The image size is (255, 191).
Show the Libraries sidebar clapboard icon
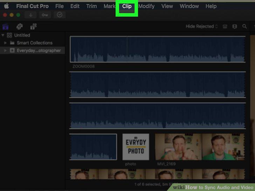[x=5, y=27]
